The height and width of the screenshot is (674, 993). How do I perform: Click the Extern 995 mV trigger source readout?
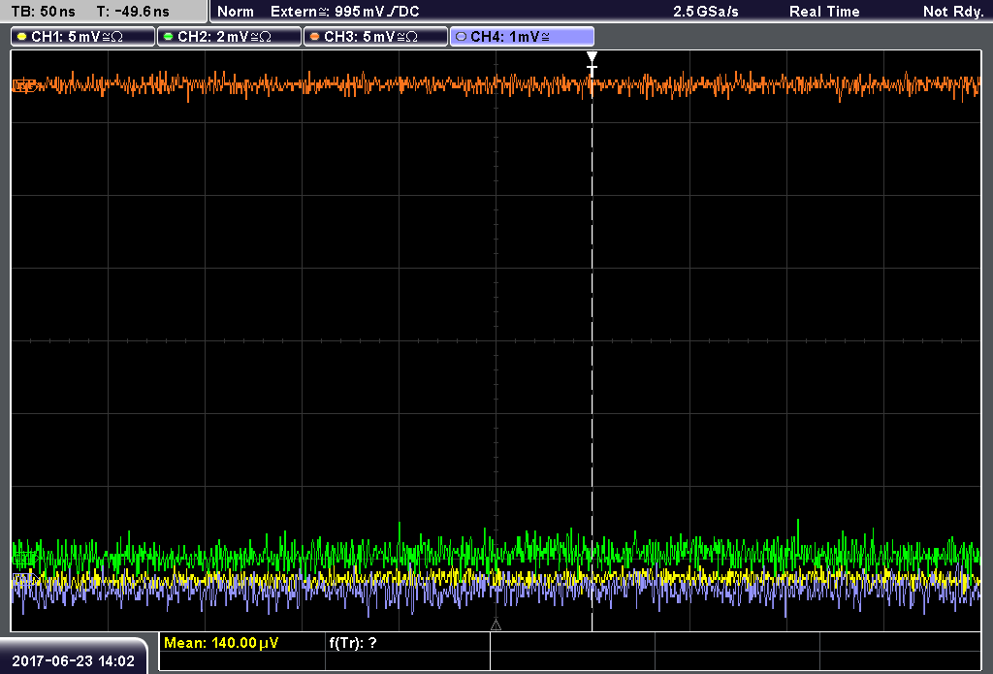[345, 12]
